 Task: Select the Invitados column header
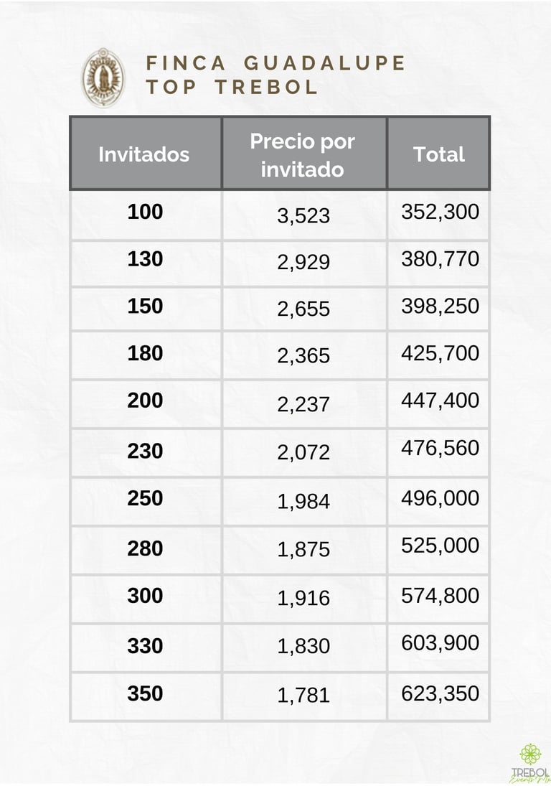click(144, 154)
